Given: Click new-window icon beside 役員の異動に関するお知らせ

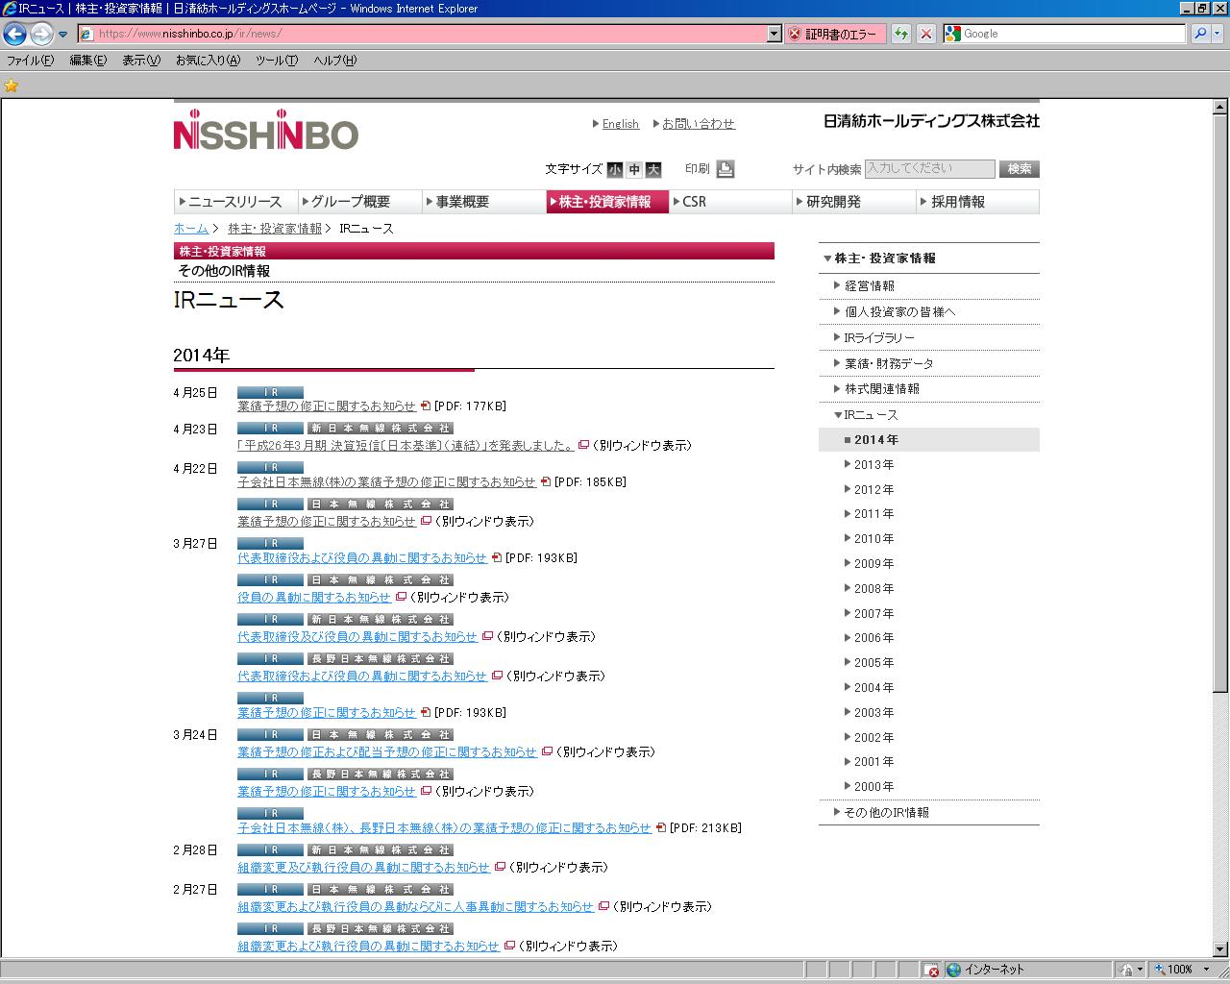Looking at the screenshot, I should 402,598.
